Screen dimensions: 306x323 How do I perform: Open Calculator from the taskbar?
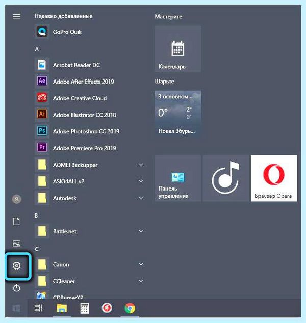click(x=85, y=308)
